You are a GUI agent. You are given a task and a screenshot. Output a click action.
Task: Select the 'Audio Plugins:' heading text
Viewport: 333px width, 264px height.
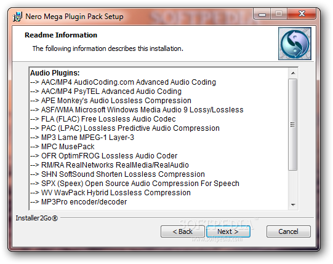tap(55, 73)
